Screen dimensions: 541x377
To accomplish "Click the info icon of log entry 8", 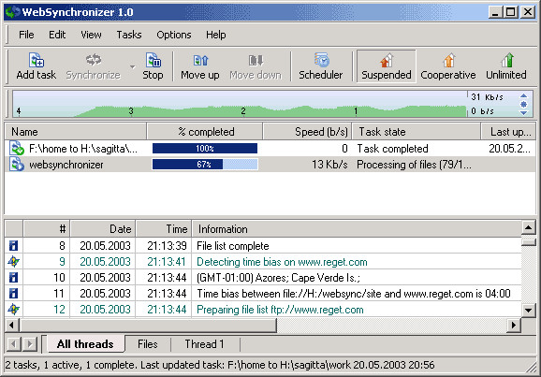I will coord(13,246).
